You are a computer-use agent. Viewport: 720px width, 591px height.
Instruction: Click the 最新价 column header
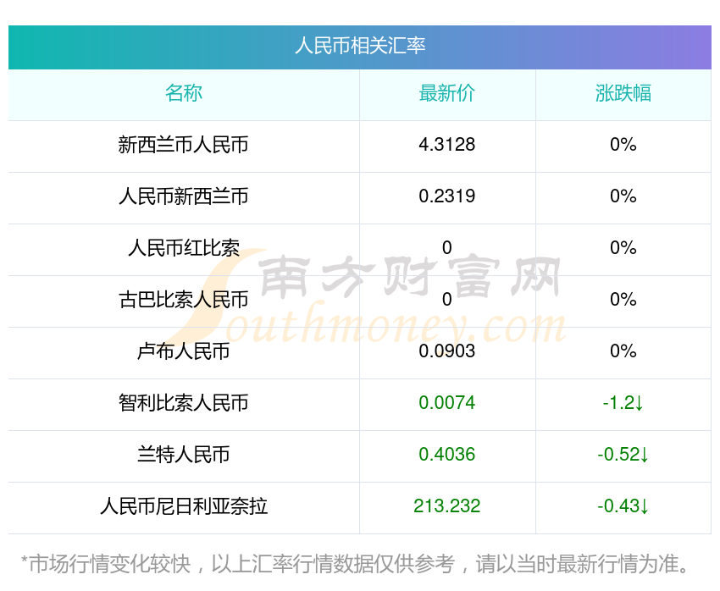pos(446,93)
